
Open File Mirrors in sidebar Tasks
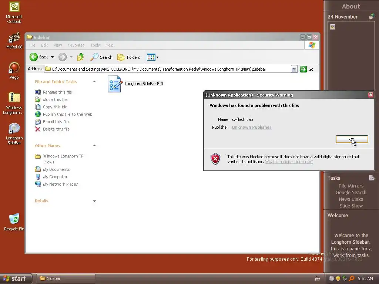(x=351, y=186)
